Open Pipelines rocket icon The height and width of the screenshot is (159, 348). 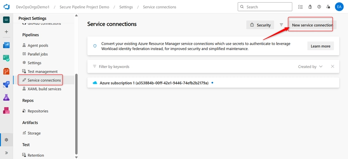[x=6, y=85]
